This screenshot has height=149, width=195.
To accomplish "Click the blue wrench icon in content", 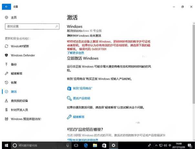I will point(69,117).
